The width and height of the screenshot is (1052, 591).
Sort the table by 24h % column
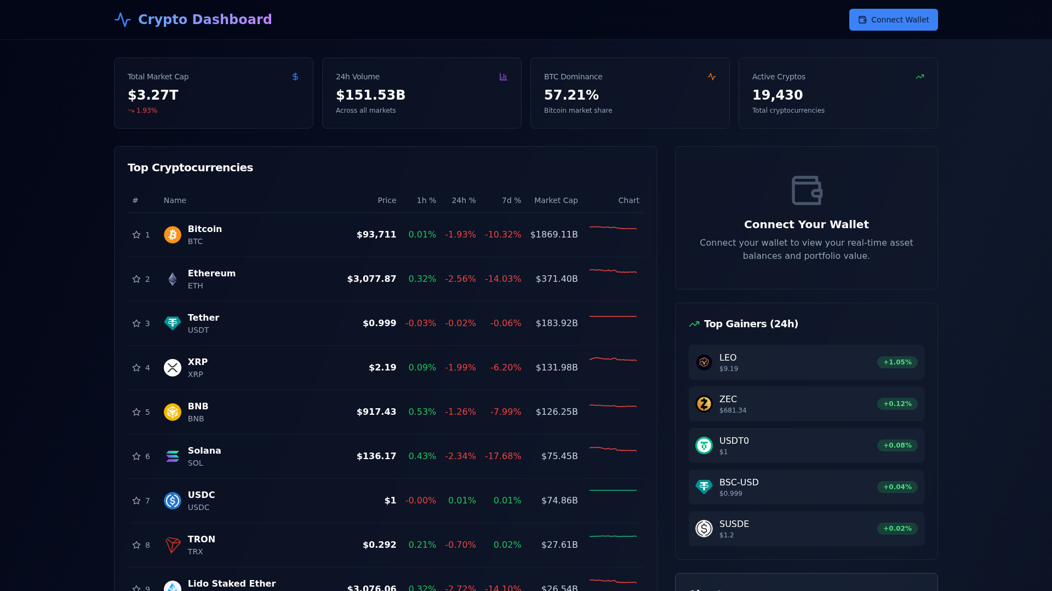[464, 200]
